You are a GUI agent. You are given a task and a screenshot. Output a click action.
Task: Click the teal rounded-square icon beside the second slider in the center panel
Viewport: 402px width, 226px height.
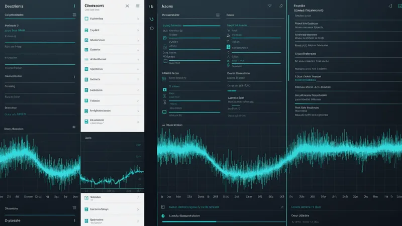[x=165, y=38]
